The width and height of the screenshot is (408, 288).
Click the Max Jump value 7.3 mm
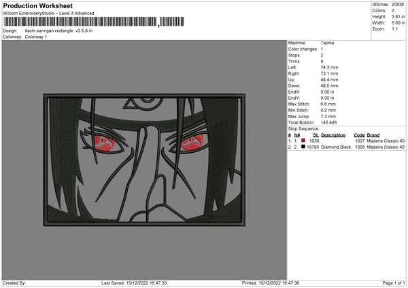click(328, 117)
